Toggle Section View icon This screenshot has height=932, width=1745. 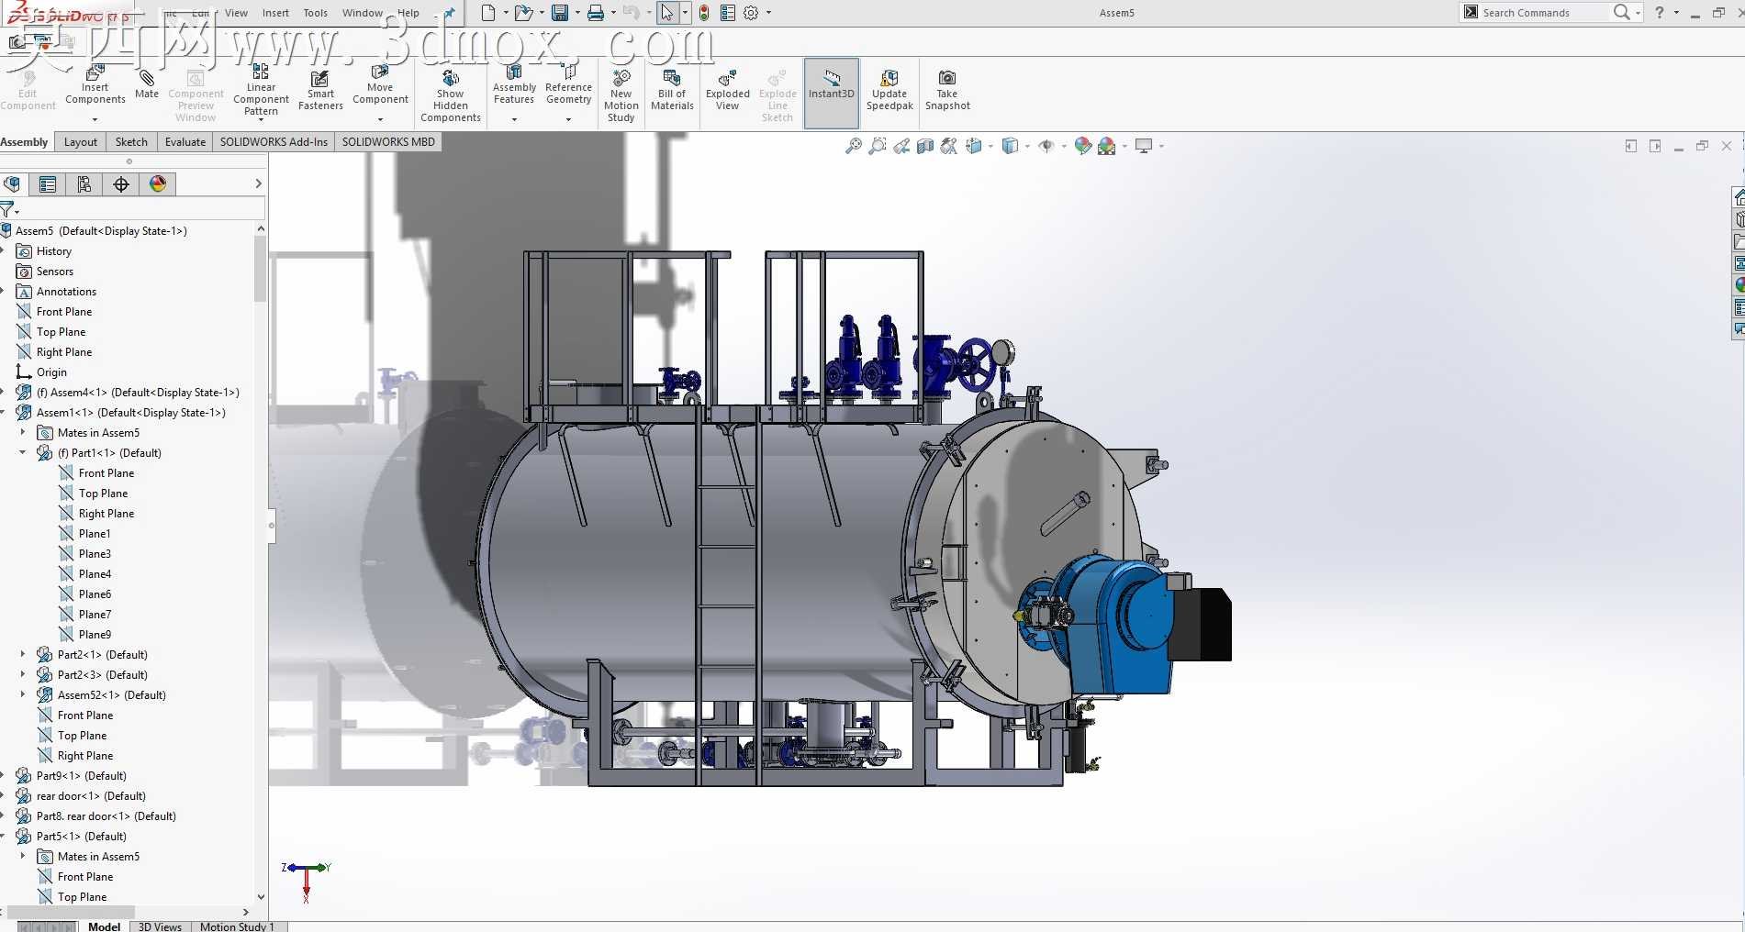[x=925, y=146]
